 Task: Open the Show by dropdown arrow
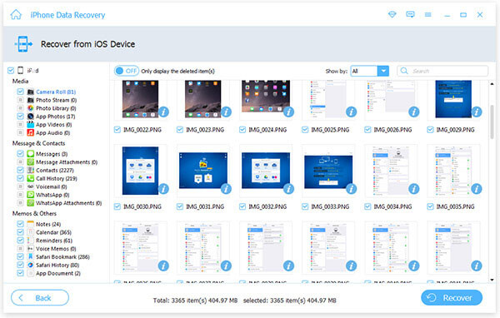[x=383, y=71]
